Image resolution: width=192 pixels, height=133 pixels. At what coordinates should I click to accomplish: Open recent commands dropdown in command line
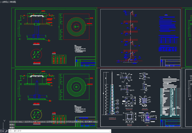[x=11, y=131]
